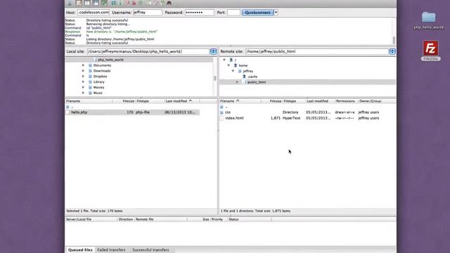Toggle transfer queue display icon

pyautogui.click(x=104, y=3)
